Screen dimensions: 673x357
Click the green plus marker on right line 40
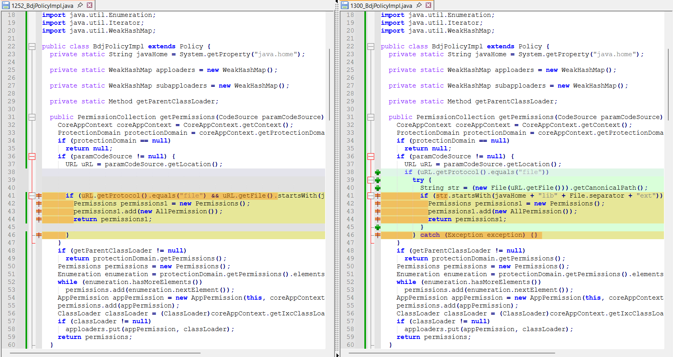(378, 188)
